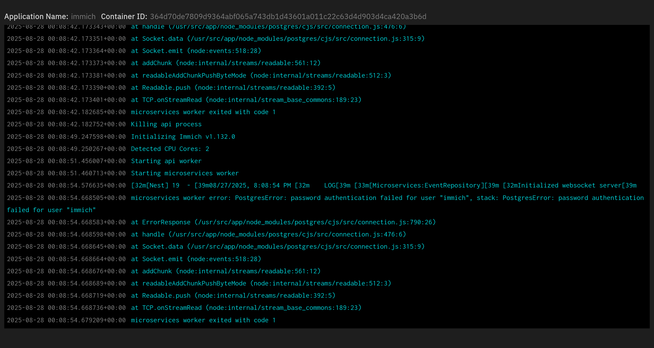
Task: Click "at Readable.push" line at 00:08:42.173390
Action: click(x=233, y=88)
